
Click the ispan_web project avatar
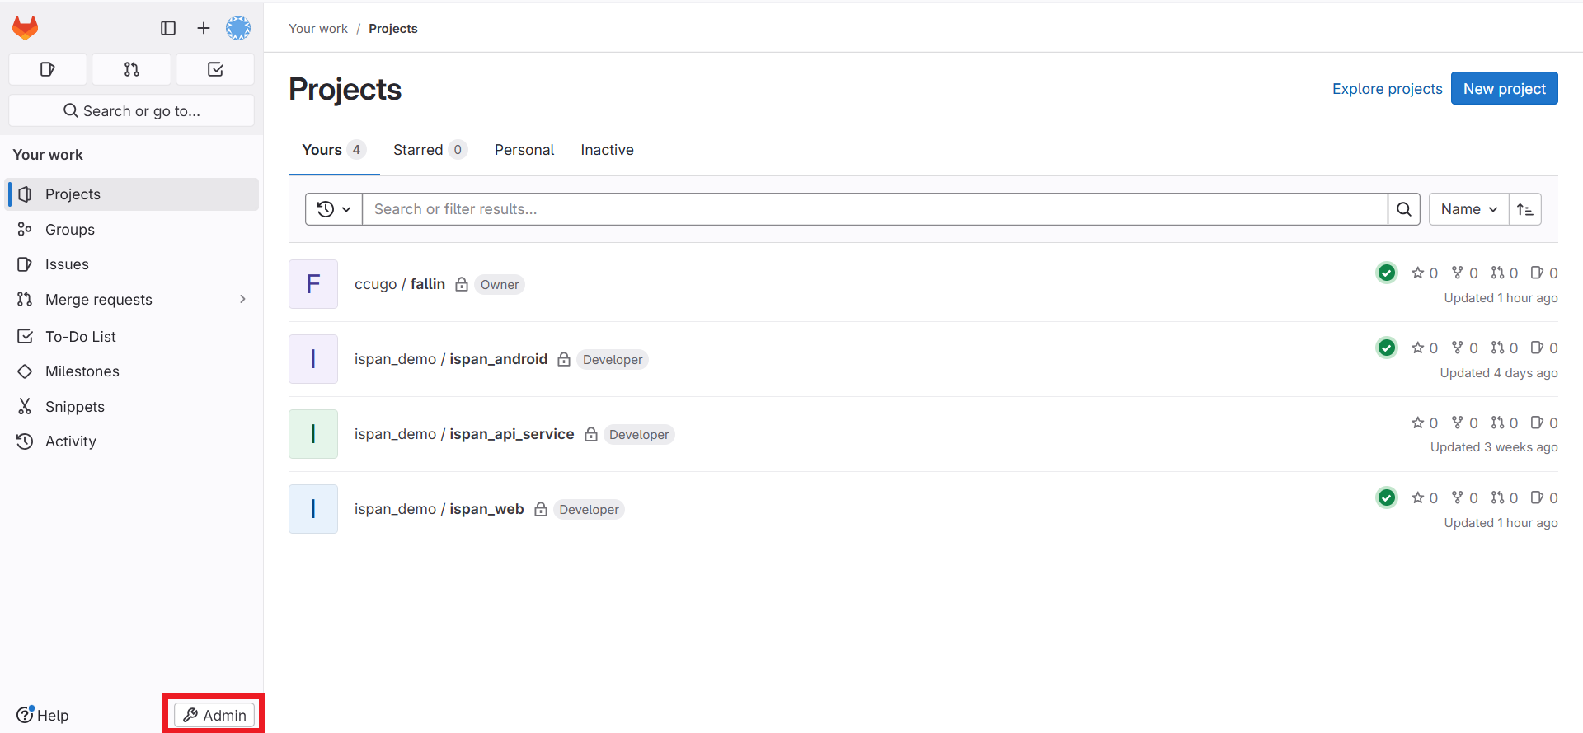pyautogui.click(x=313, y=509)
